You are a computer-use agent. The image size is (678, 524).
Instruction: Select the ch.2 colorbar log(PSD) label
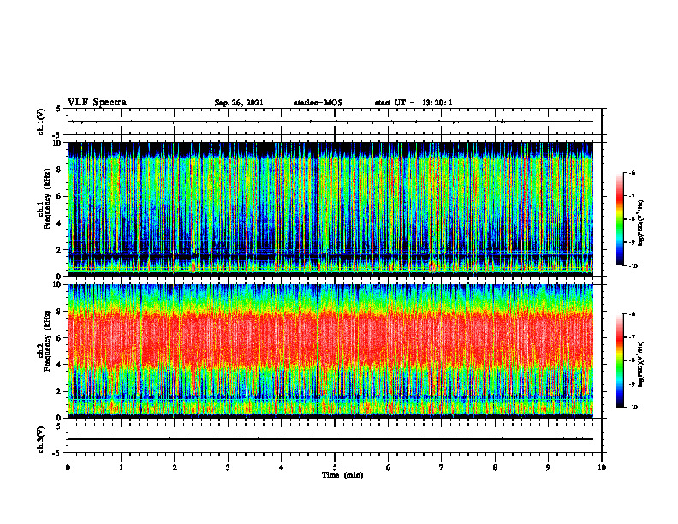pos(641,364)
